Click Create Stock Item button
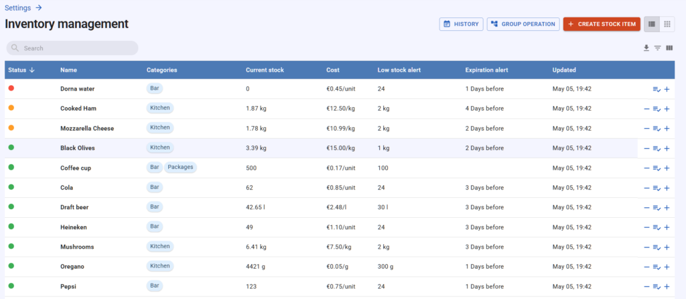Viewport: 686px width, 299px height. coord(602,24)
